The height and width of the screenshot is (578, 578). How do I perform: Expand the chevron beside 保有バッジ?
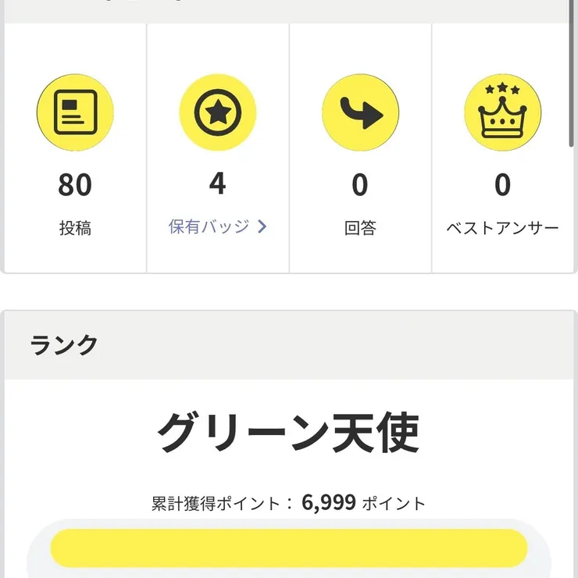262,227
